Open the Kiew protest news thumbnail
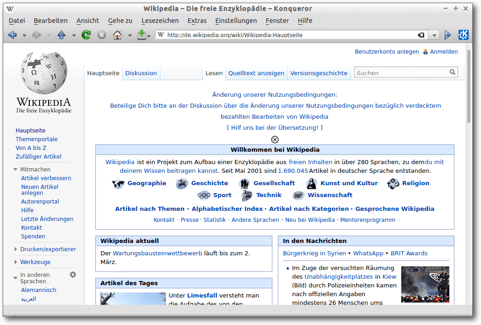This screenshot has height=325, width=481. [425, 285]
